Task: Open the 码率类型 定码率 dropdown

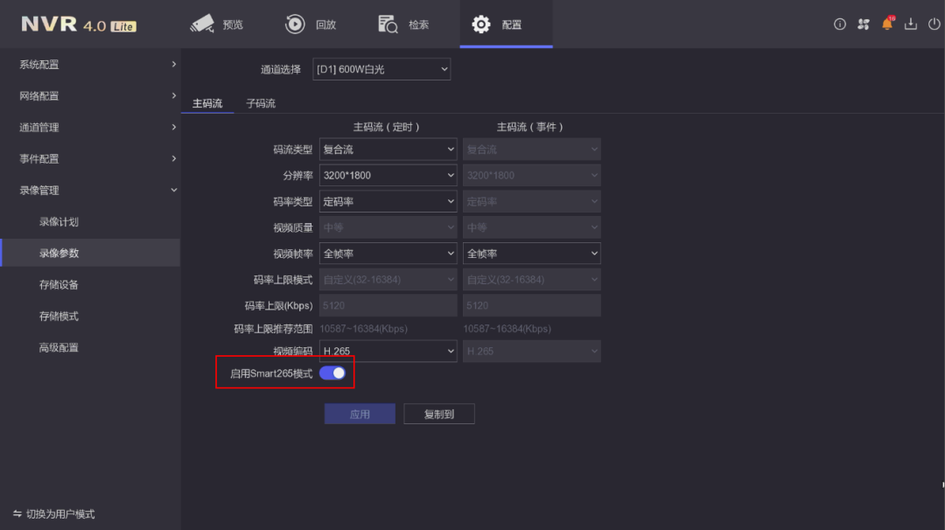Action: (x=388, y=201)
